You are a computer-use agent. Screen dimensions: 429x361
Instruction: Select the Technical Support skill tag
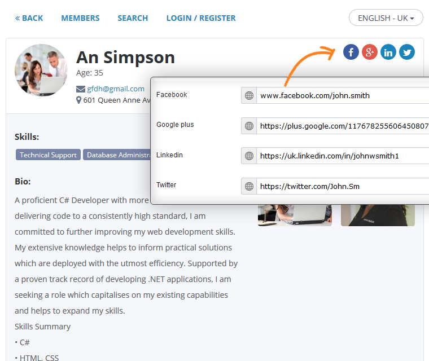tap(48, 155)
